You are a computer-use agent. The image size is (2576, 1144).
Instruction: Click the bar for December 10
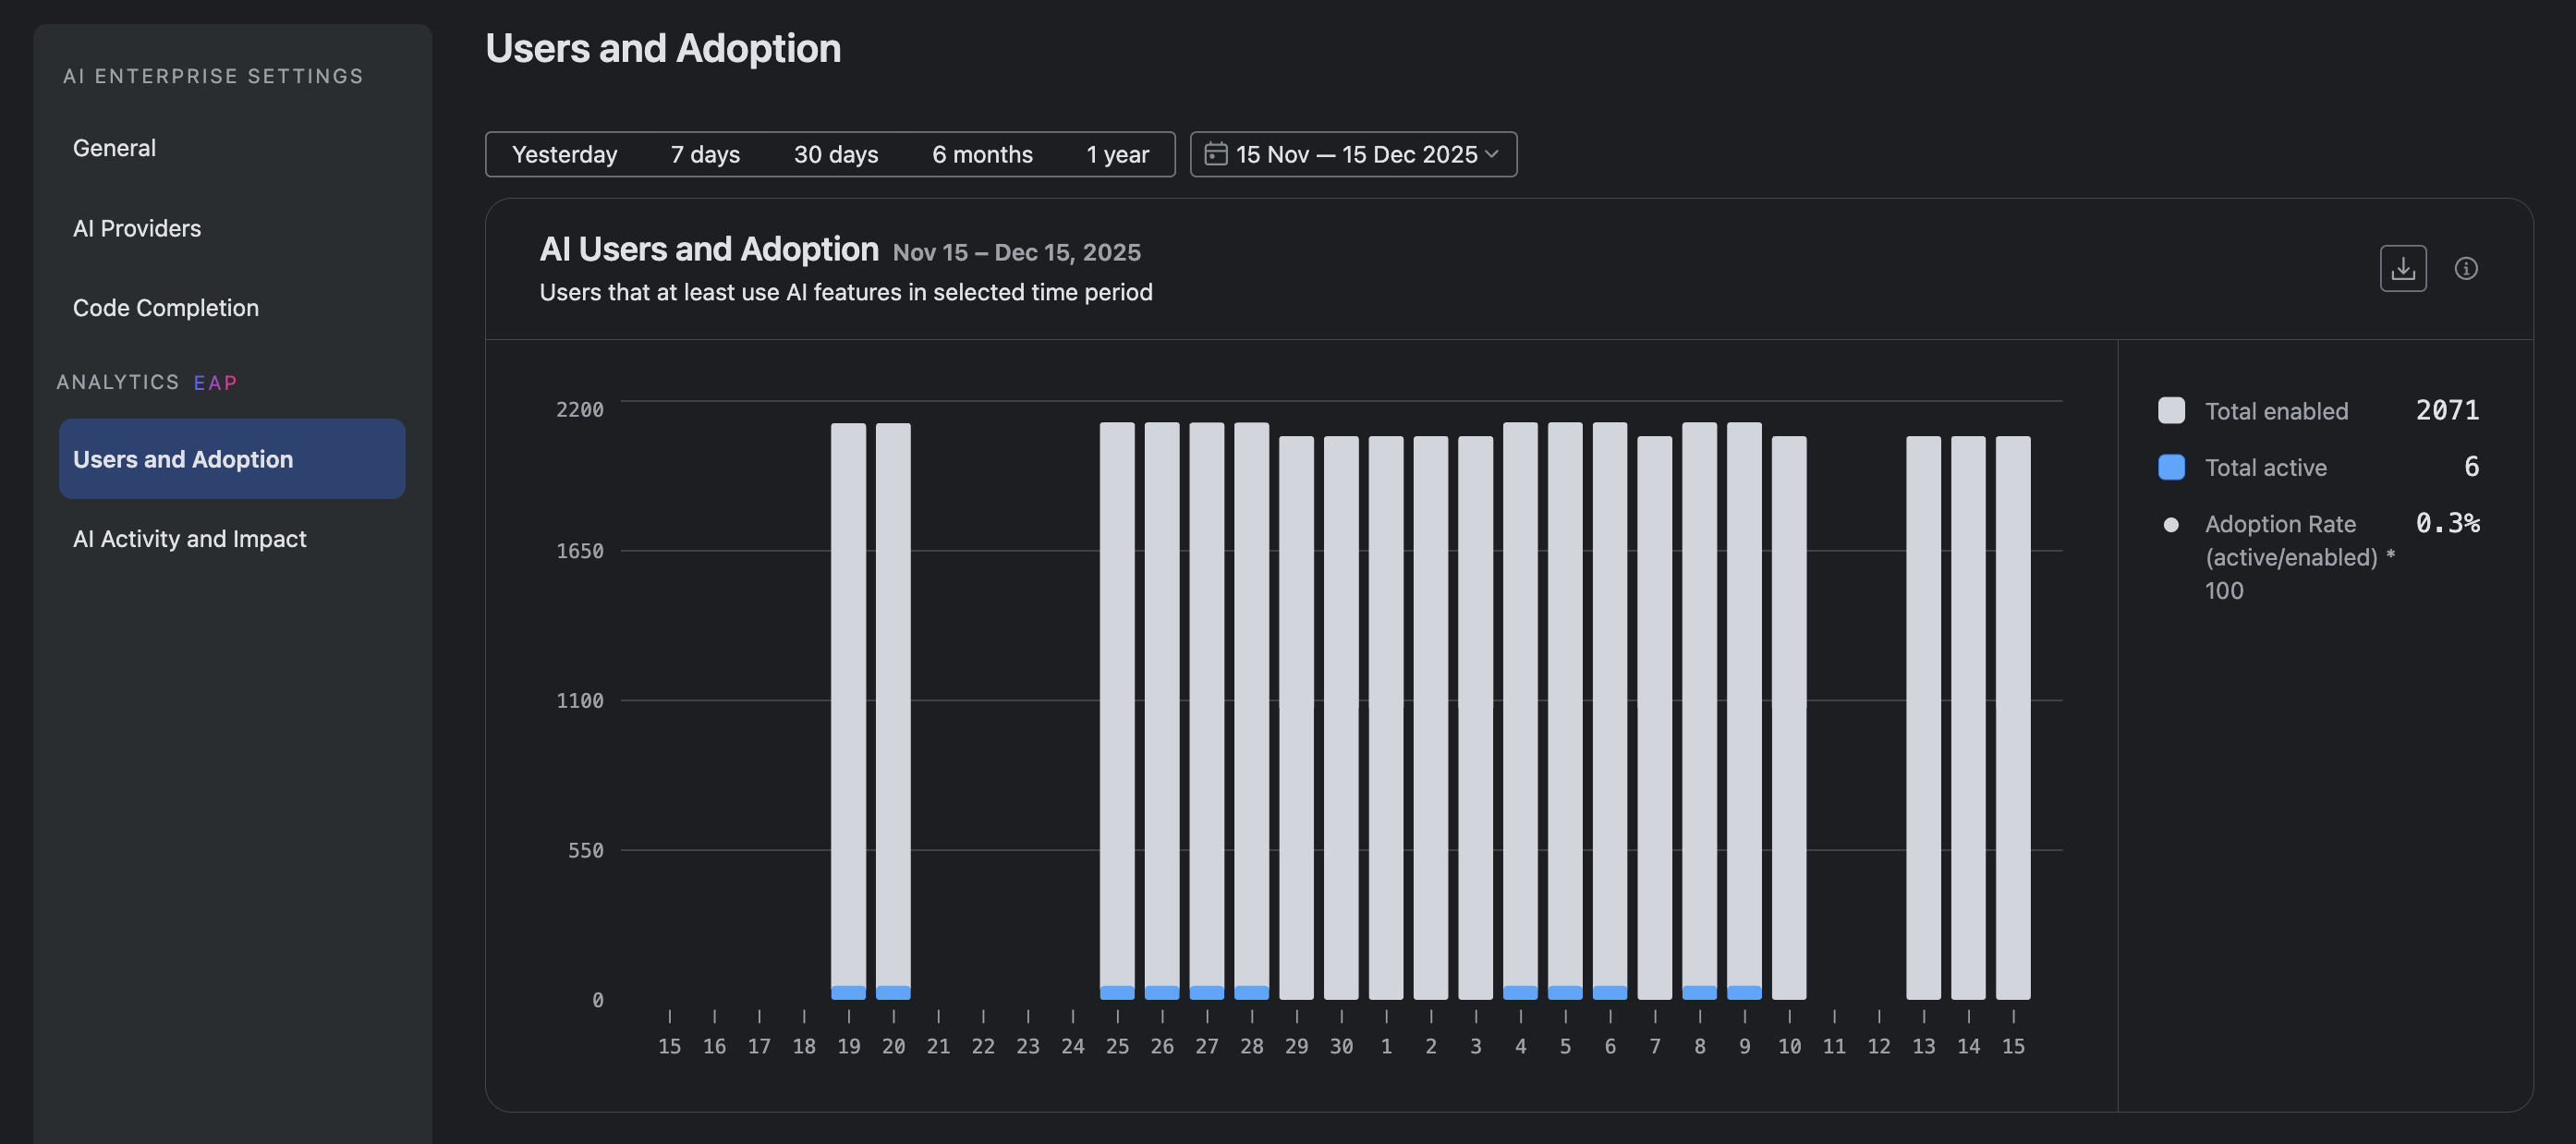click(1789, 717)
